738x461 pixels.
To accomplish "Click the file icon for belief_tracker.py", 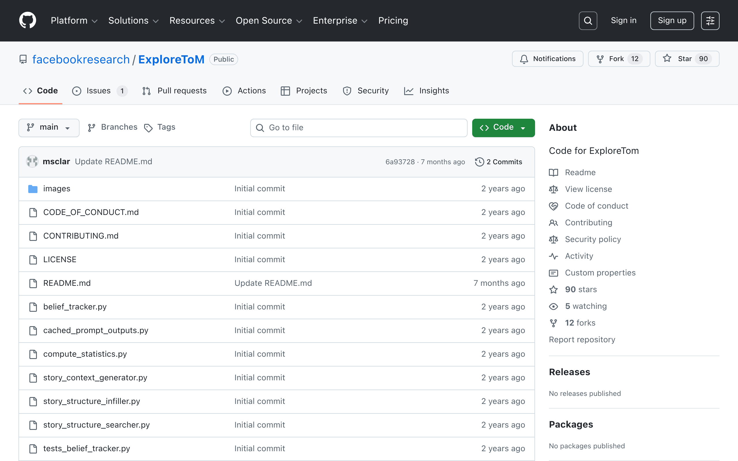I will point(33,307).
